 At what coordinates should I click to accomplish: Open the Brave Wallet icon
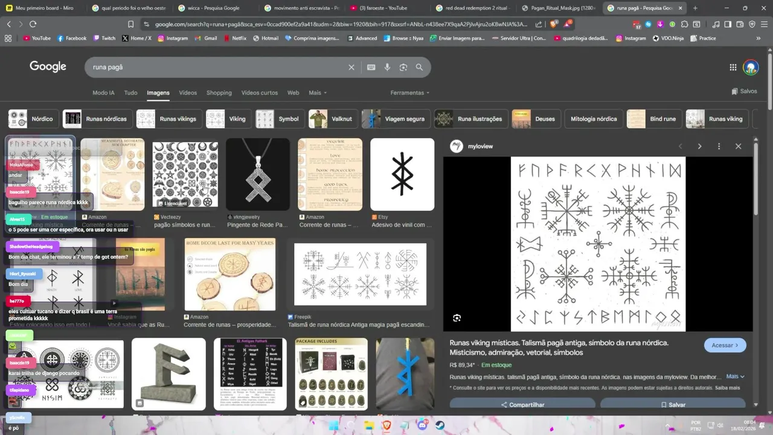click(x=740, y=24)
